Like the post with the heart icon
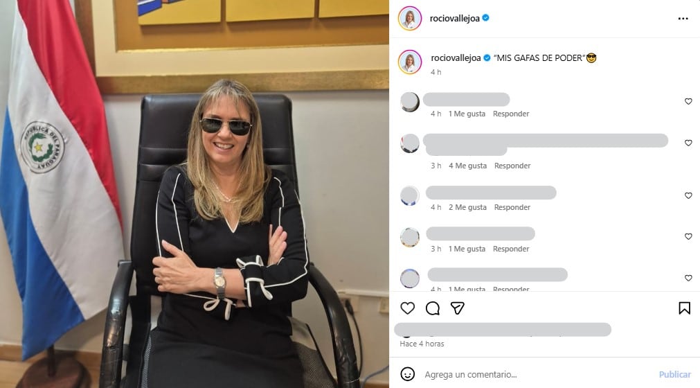Viewport: 700px width, 388px height. (x=407, y=308)
